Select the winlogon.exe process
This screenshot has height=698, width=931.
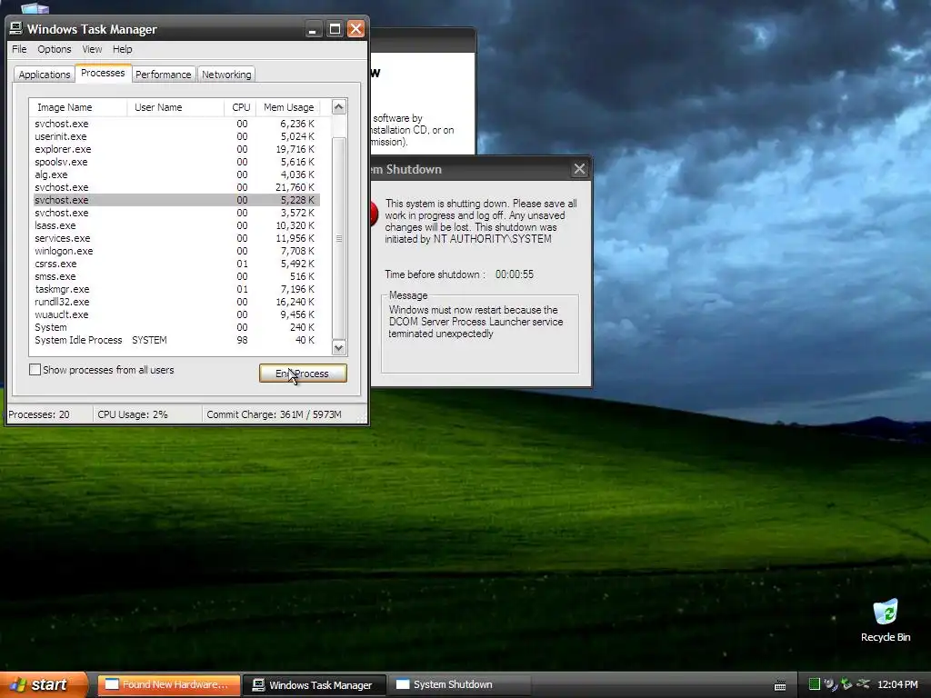click(175, 251)
